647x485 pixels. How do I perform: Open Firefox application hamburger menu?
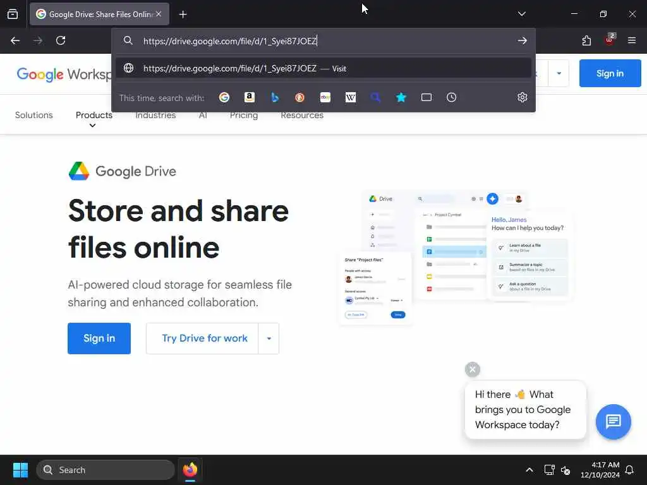(x=632, y=40)
